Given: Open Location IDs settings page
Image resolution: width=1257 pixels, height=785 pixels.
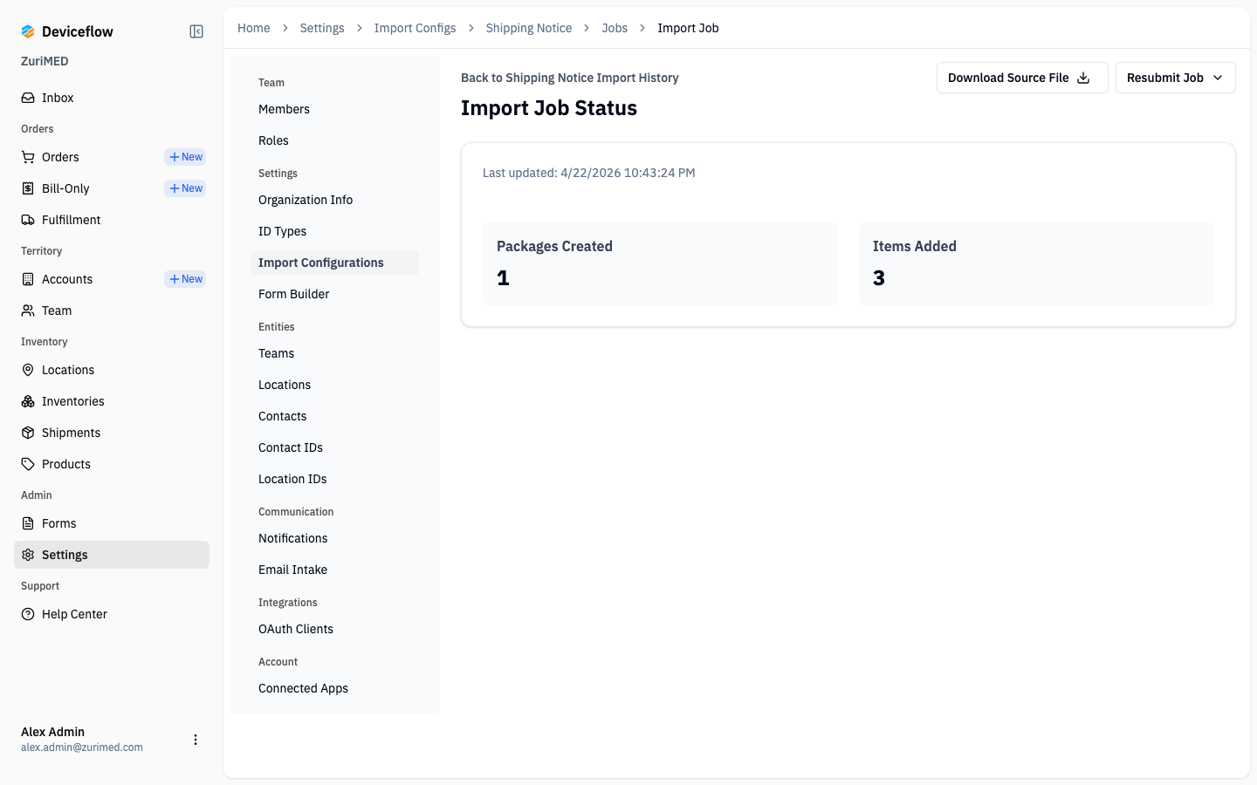Looking at the screenshot, I should pos(335,479).
